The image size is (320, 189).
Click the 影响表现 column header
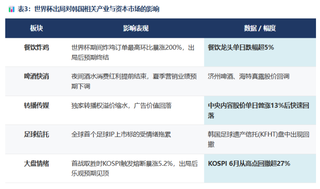tap(136, 28)
